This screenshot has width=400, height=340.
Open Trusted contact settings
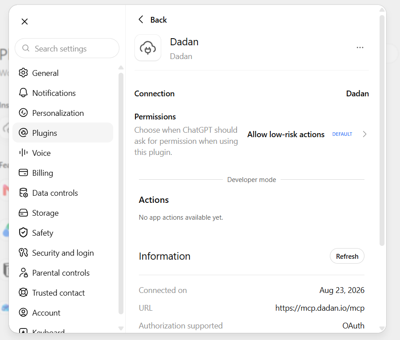coord(63,293)
